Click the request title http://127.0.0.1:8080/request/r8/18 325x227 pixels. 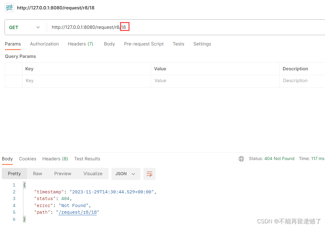(x=56, y=8)
